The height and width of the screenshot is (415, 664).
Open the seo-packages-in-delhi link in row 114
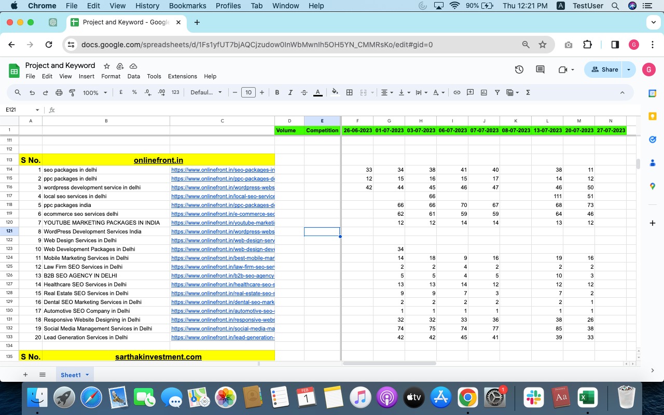click(x=223, y=170)
